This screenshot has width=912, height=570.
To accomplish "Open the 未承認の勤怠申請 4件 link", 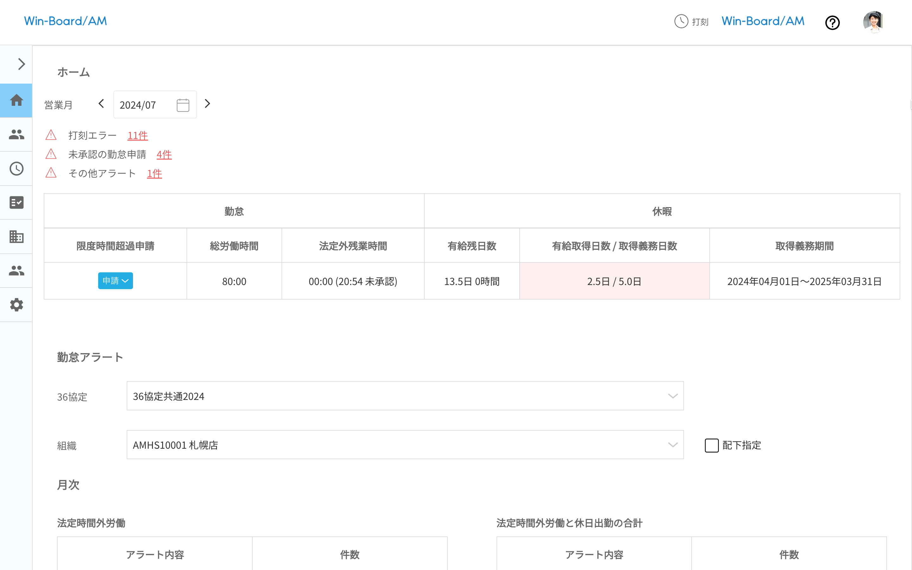I will point(164,155).
